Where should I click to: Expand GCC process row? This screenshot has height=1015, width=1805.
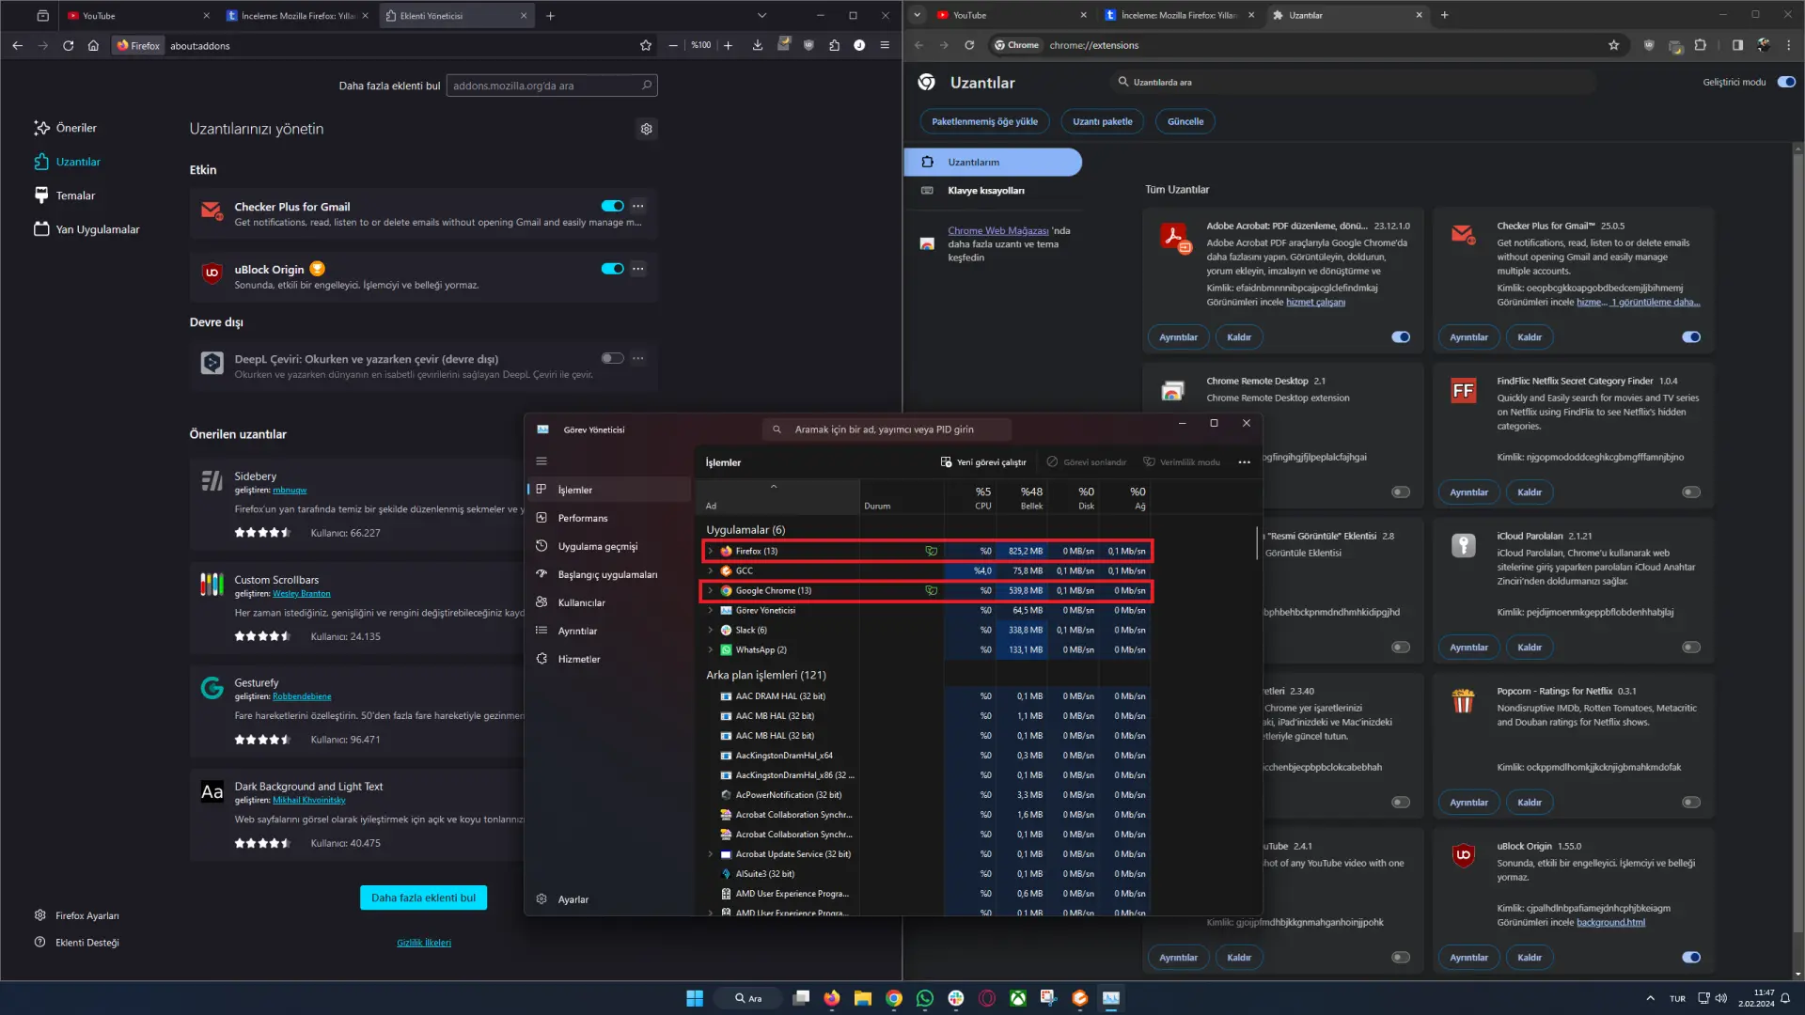click(711, 571)
